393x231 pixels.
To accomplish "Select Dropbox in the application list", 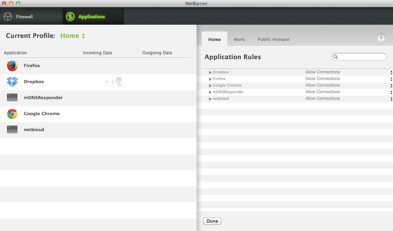I will click(x=98, y=82).
